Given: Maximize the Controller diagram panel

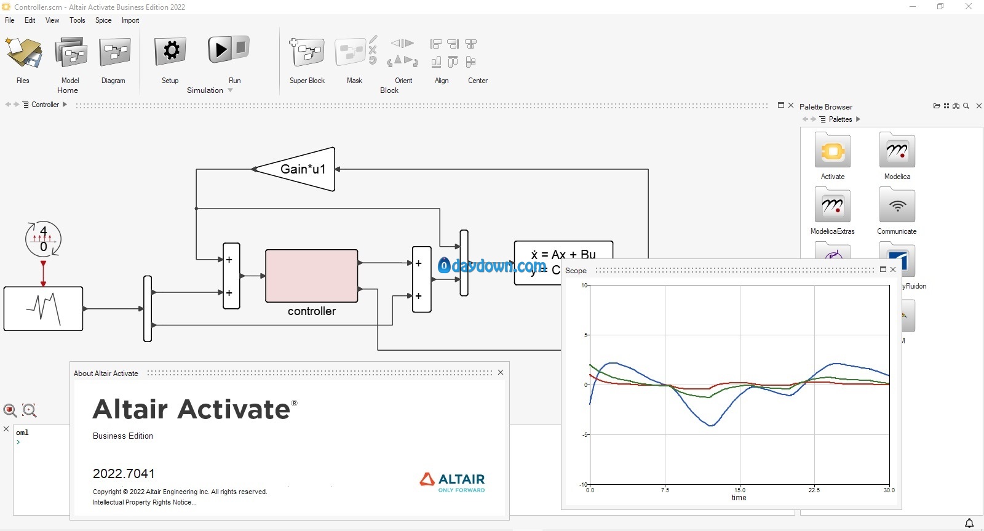Looking at the screenshot, I should tap(781, 105).
